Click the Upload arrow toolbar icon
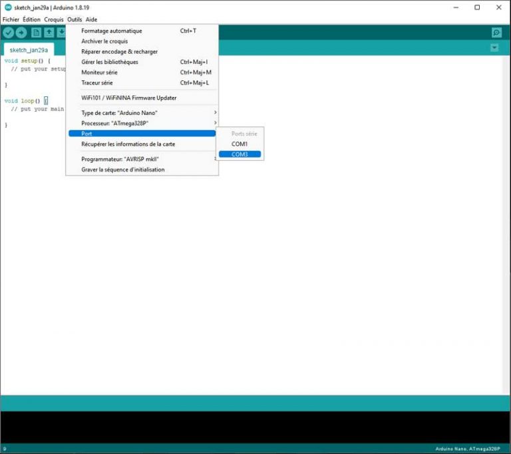 (x=21, y=33)
